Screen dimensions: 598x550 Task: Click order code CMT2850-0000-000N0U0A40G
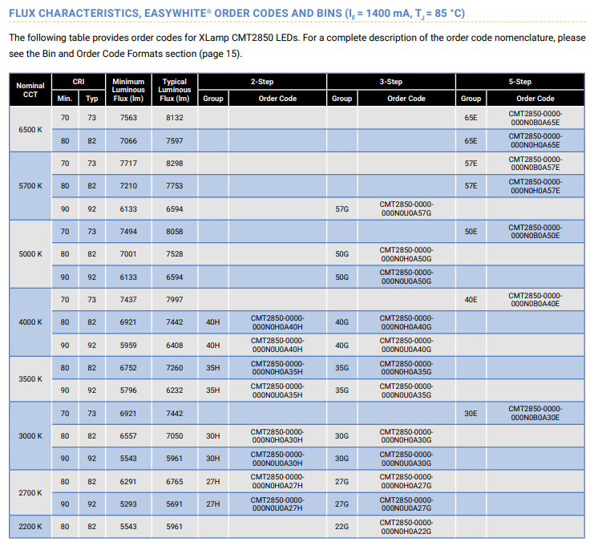coord(406,345)
